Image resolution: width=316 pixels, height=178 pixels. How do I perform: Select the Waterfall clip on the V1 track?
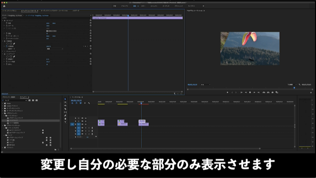122,124
